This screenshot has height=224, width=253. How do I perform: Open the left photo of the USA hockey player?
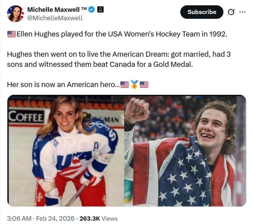point(66,151)
